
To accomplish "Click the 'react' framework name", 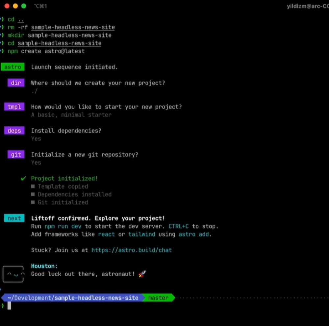I will click(x=106, y=234).
